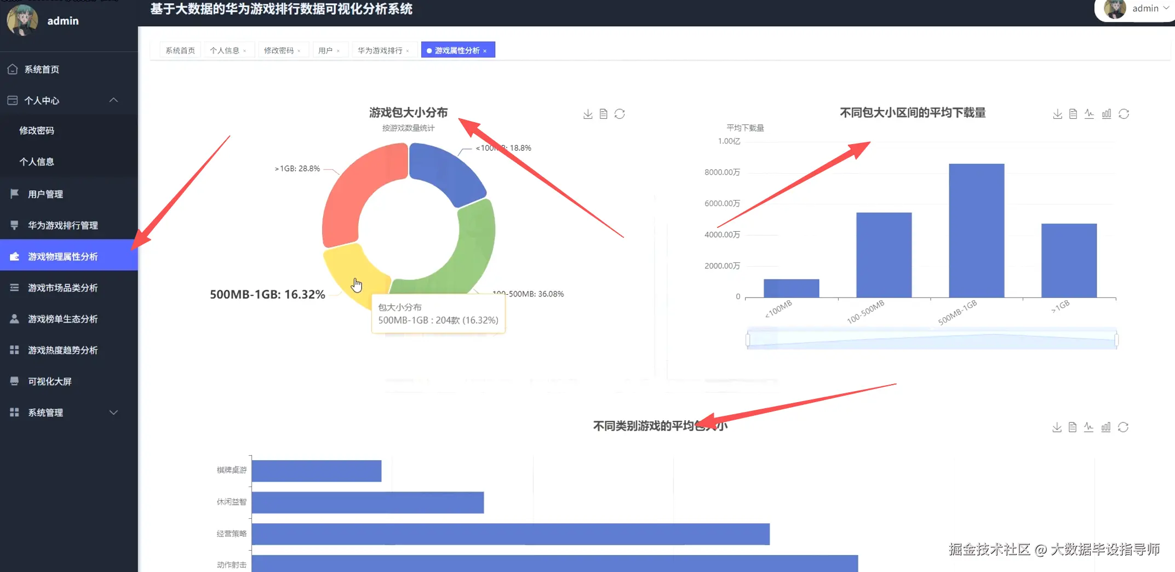Toggle line view on the average package size chart
Viewport: 1175px width, 572px height.
point(1088,427)
